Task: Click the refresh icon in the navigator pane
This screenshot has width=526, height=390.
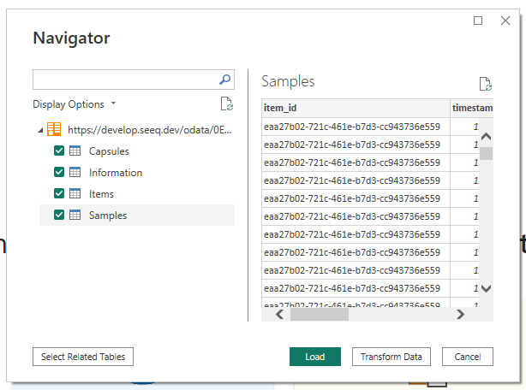Action: point(226,104)
